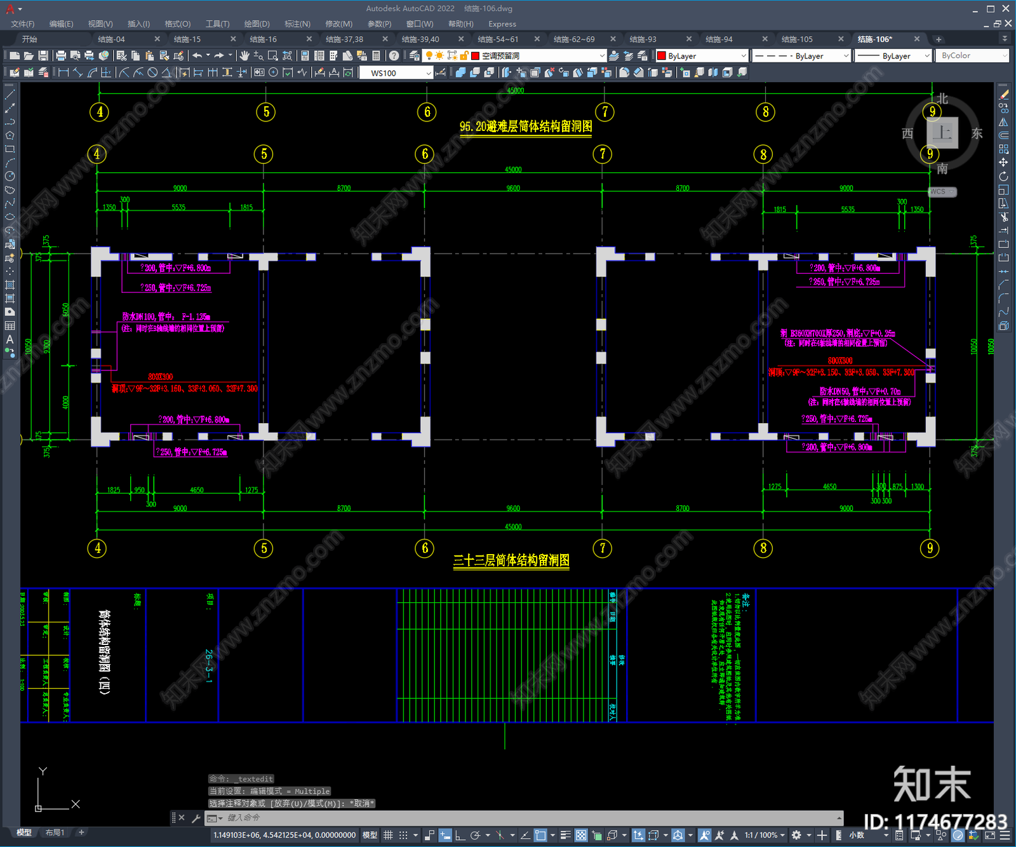Image resolution: width=1016 pixels, height=847 pixels.
Task: Open the Layer Properties Manager icon
Action: pyautogui.click(x=414, y=56)
